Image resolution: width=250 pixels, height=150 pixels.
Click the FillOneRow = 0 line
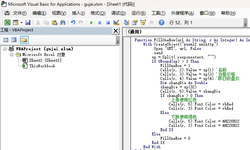tap(175, 138)
